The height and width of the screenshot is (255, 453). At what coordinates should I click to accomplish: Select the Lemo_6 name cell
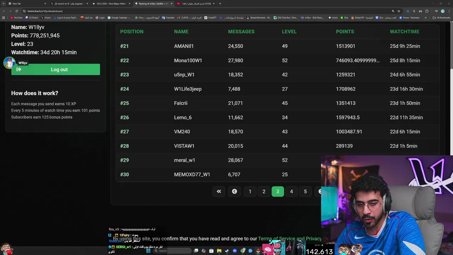[x=183, y=117]
